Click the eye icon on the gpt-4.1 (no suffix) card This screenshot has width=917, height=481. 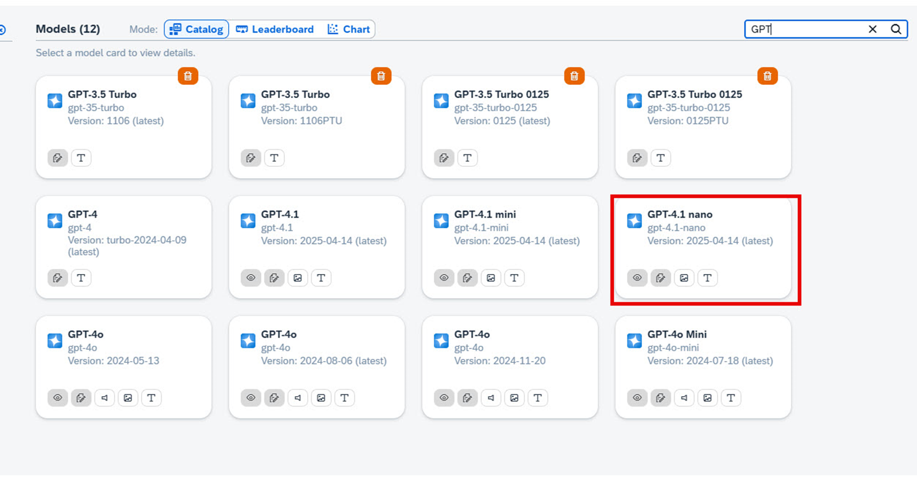(250, 278)
